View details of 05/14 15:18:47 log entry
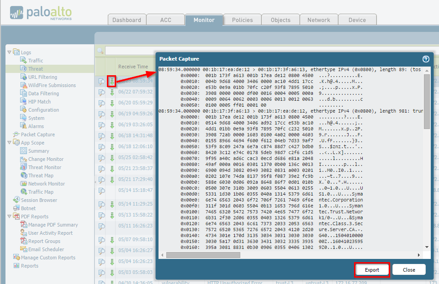 click(x=101, y=191)
